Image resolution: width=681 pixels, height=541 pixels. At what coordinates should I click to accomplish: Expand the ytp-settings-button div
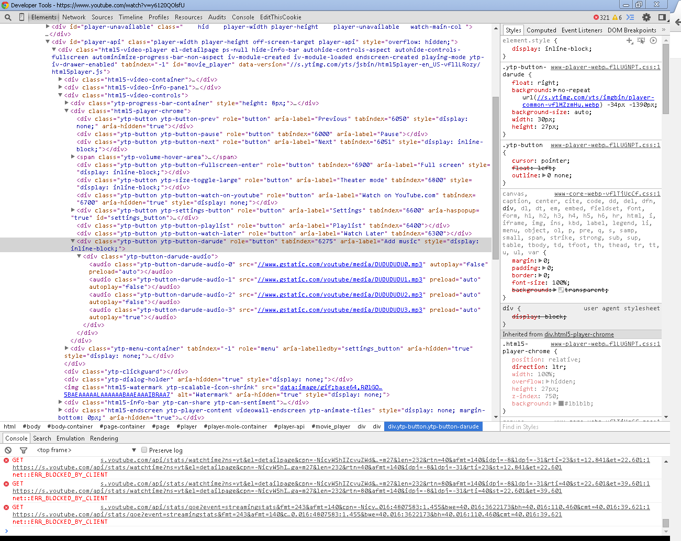click(x=73, y=210)
